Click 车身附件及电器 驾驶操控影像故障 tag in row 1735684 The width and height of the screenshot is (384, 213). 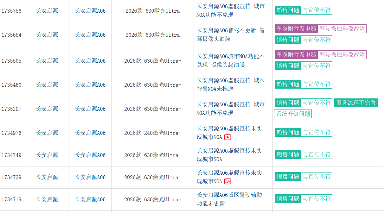click(320, 29)
